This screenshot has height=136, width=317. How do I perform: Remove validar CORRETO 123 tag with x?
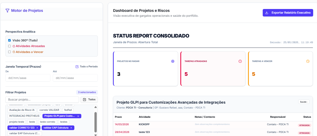click(37, 128)
